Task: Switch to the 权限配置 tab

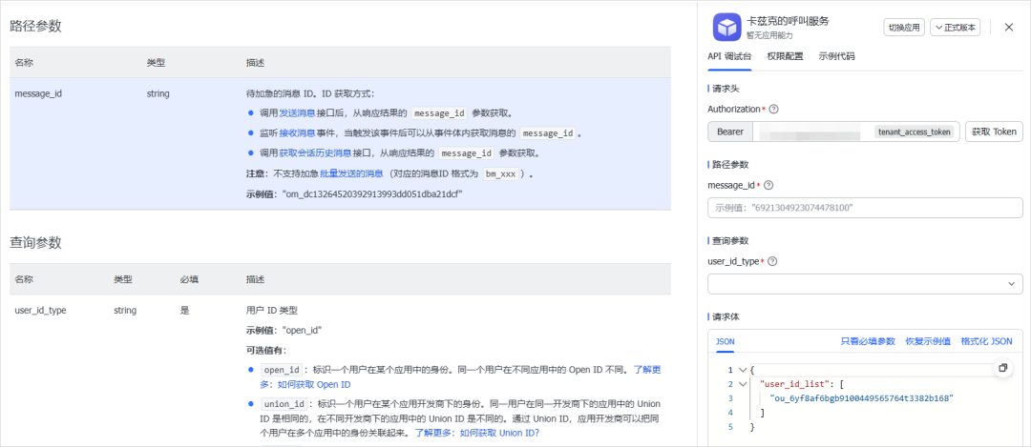Action: [785, 56]
